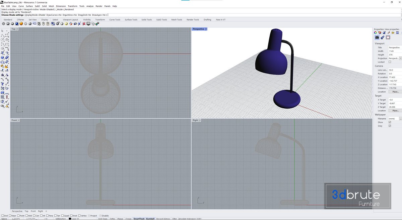Switch to the Curve Tools toolbar tab
The image size is (402, 220).
tap(115, 20)
